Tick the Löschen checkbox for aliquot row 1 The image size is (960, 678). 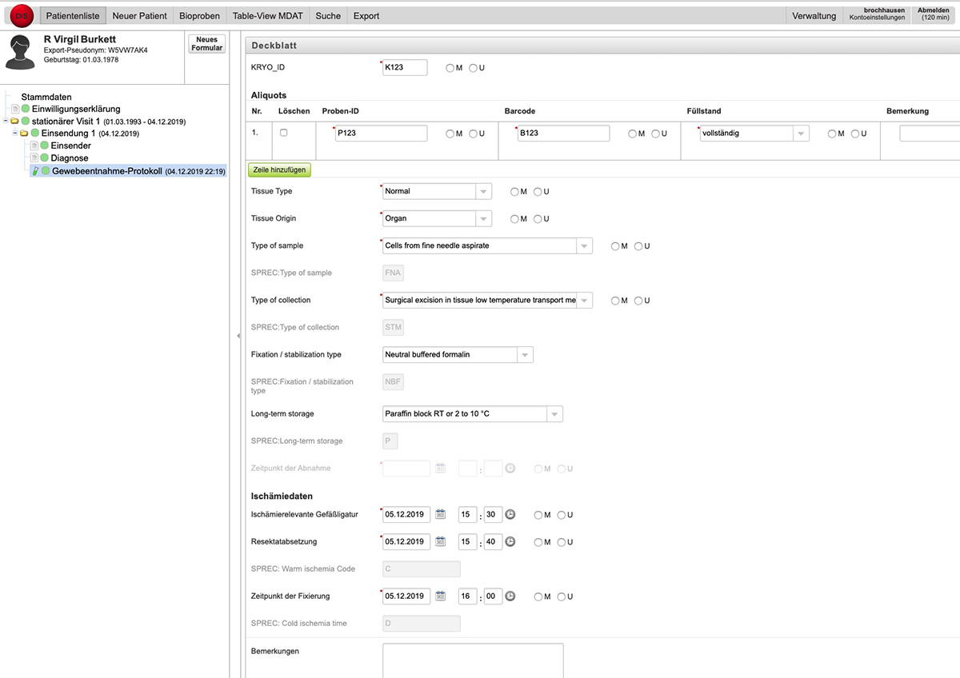pos(283,133)
